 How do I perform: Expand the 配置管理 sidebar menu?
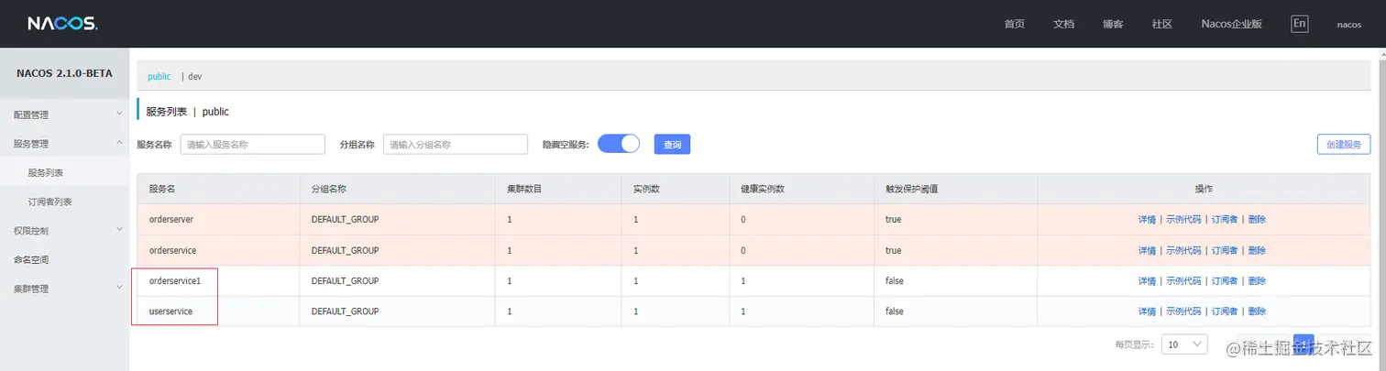coord(64,115)
